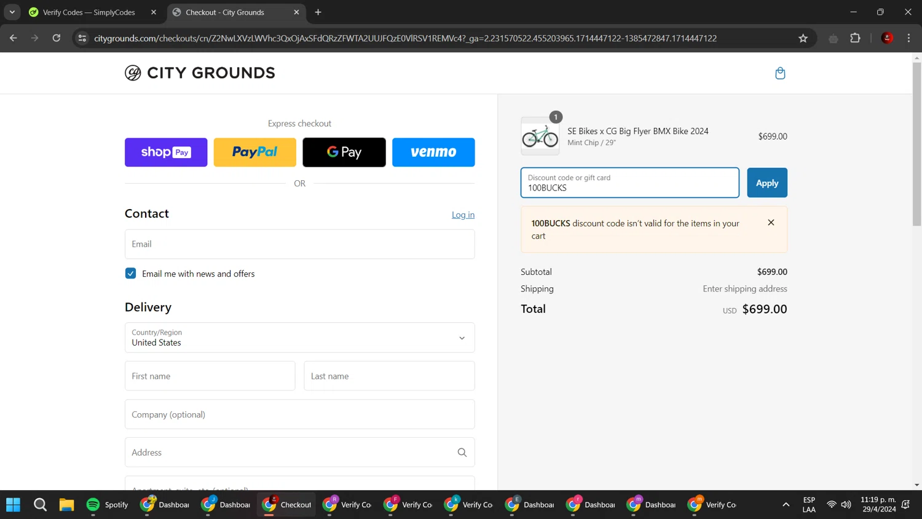The image size is (922, 519).
Task: Click the First name field
Action: (210, 376)
